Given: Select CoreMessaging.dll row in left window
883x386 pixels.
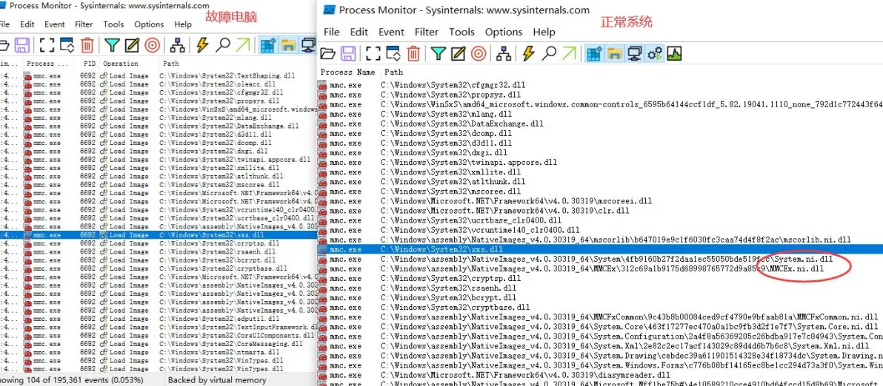Looking at the screenshot, I should click(159, 344).
